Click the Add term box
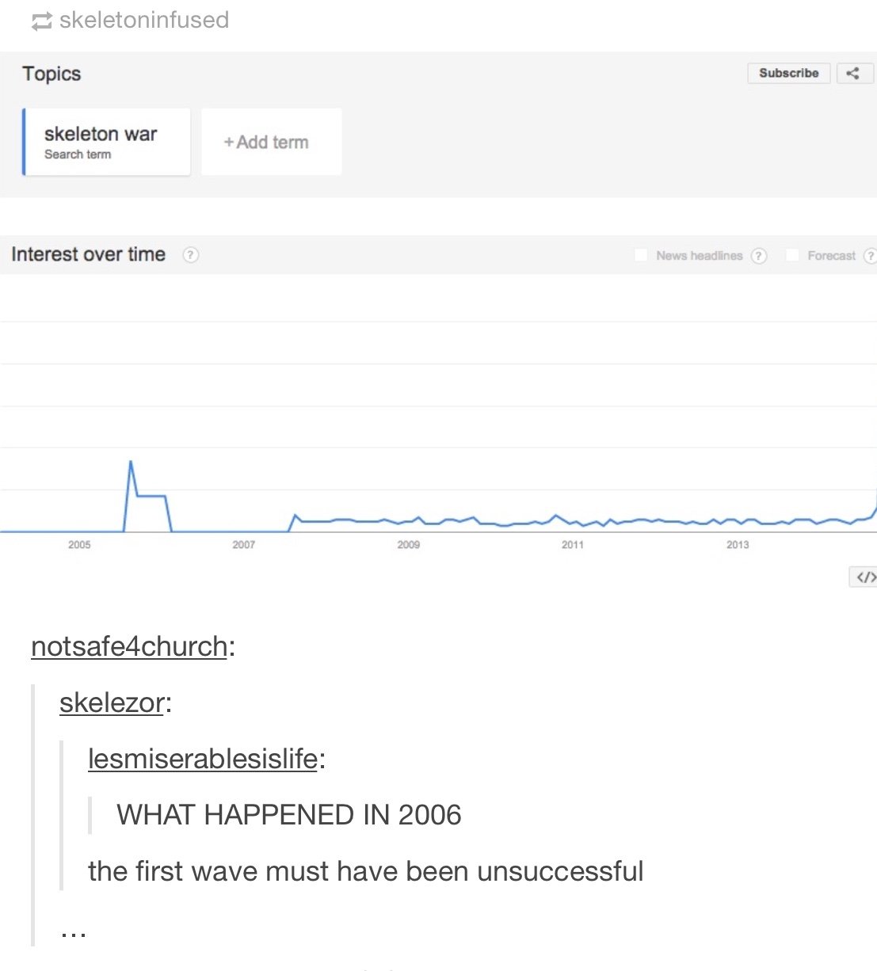Viewport: 877px width, 971px height. click(x=271, y=142)
